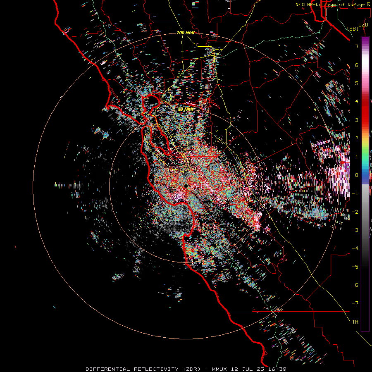The height and width of the screenshot is (372, 372).
Task: Select the -5 value on the scale
Action: click(355, 267)
